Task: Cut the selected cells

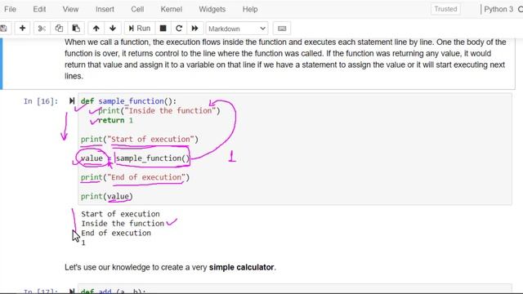Action: [42, 29]
